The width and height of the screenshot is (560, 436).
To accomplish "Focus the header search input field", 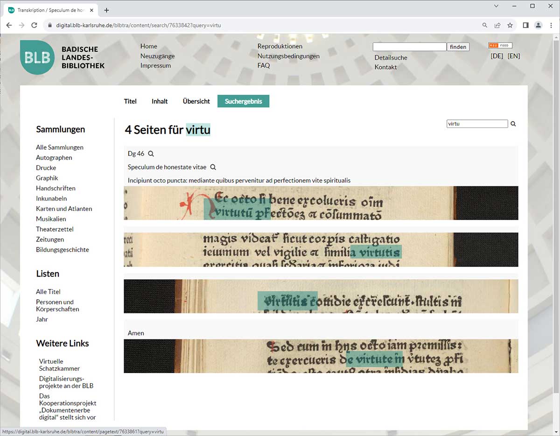I will click(x=409, y=47).
